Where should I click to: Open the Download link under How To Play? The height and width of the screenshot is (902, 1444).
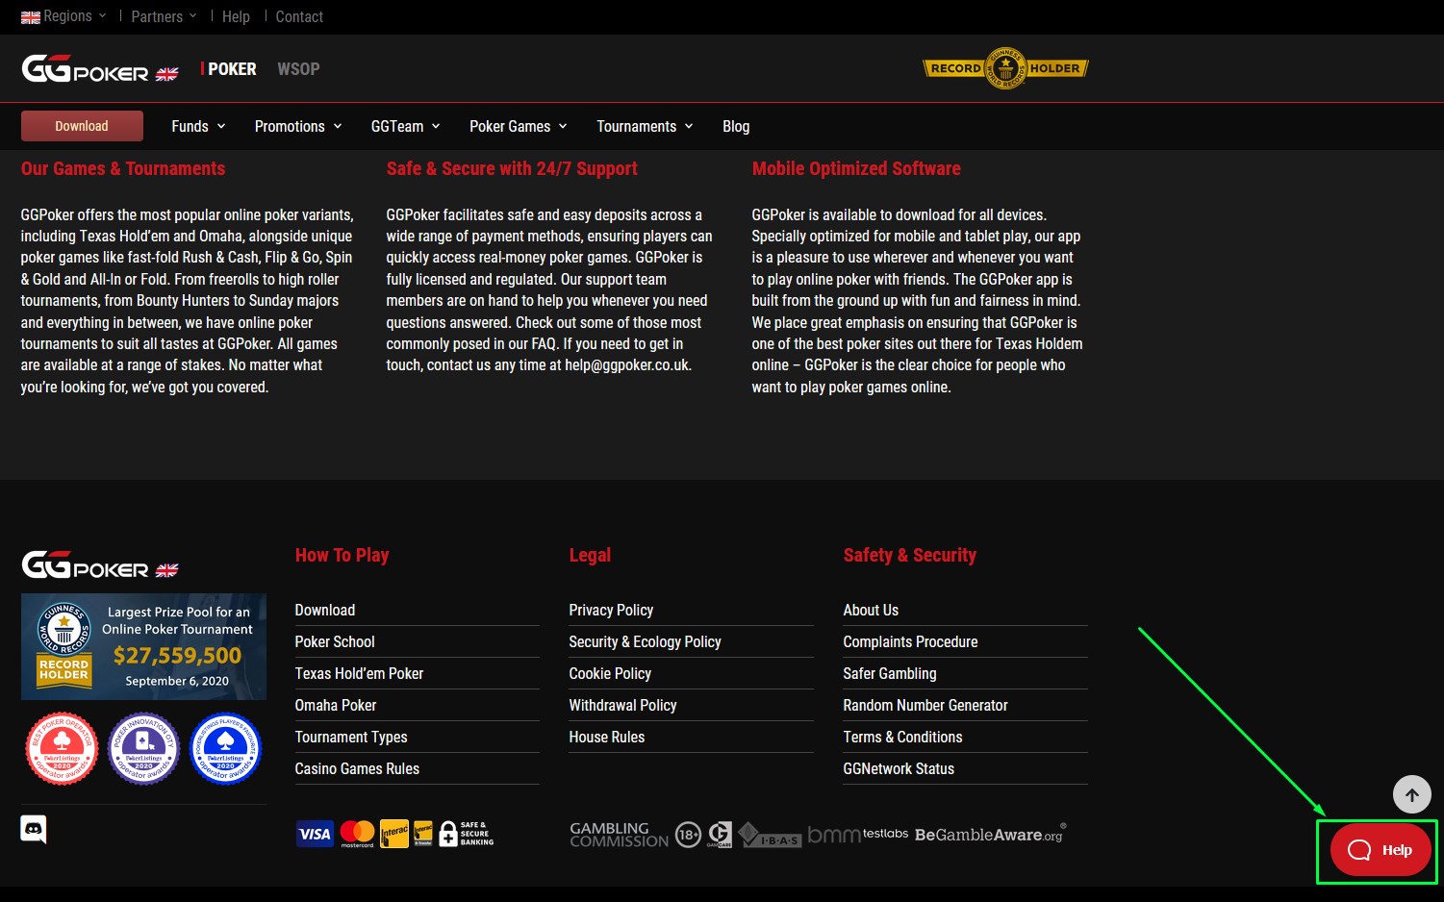325,610
